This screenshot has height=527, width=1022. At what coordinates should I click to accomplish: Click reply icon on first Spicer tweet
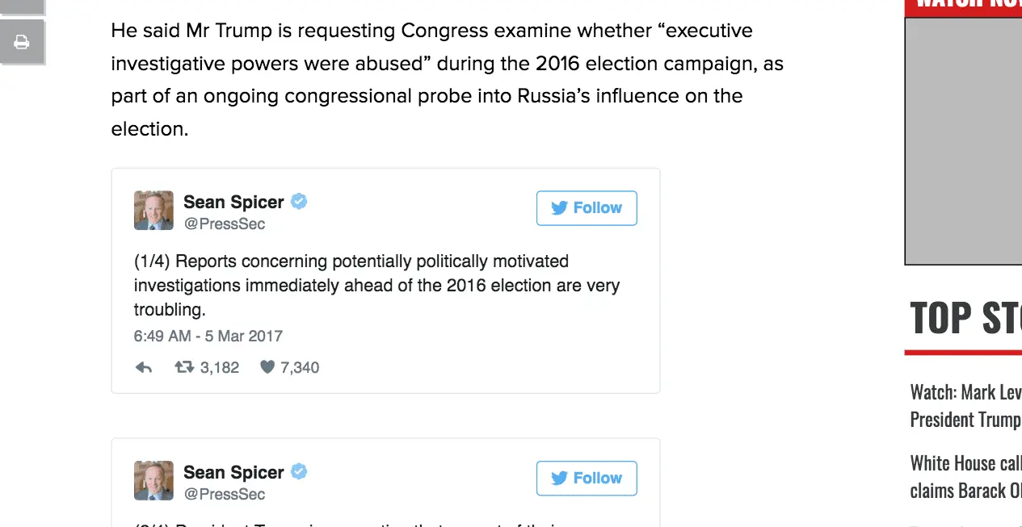[144, 368]
